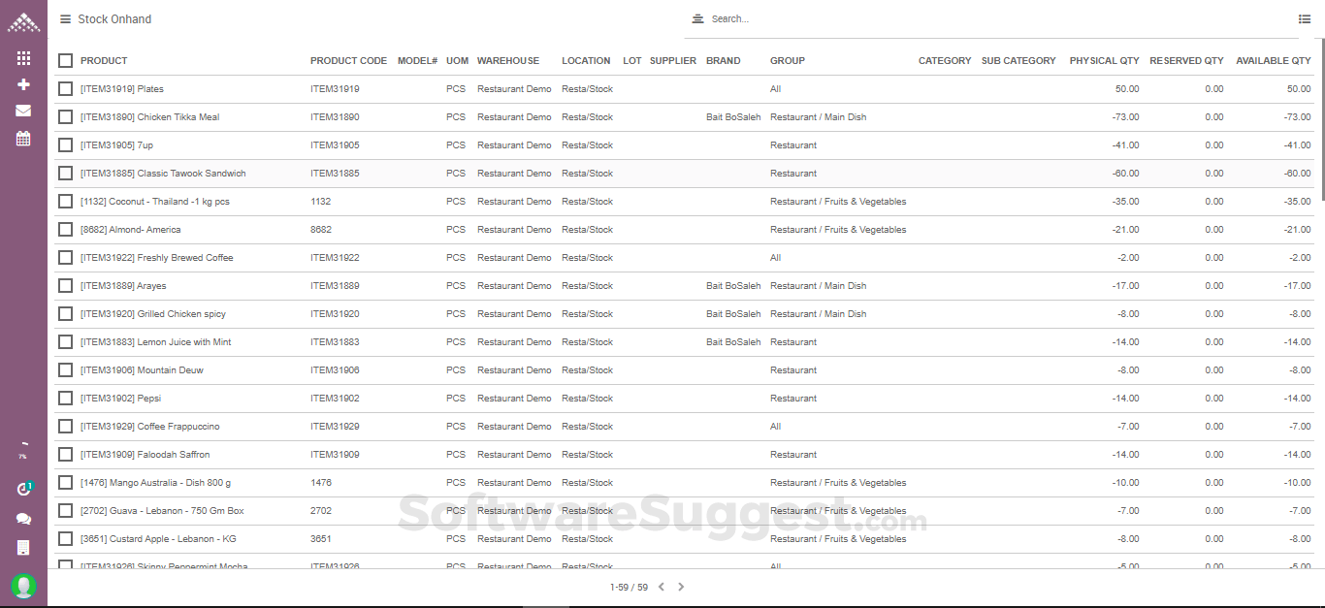Sort by the PRODUCT CODE column header
The height and width of the screenshot is (608, 1325).
[x=348, y=61]
